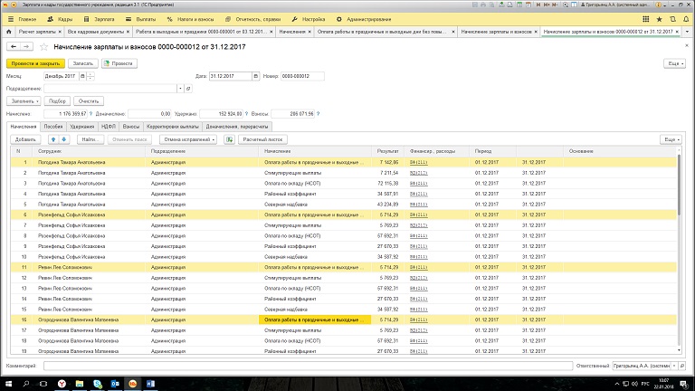Screen dimensions: 695x391
Task: Click the Провести и закрыть button
Action: (x=34, y=63)
